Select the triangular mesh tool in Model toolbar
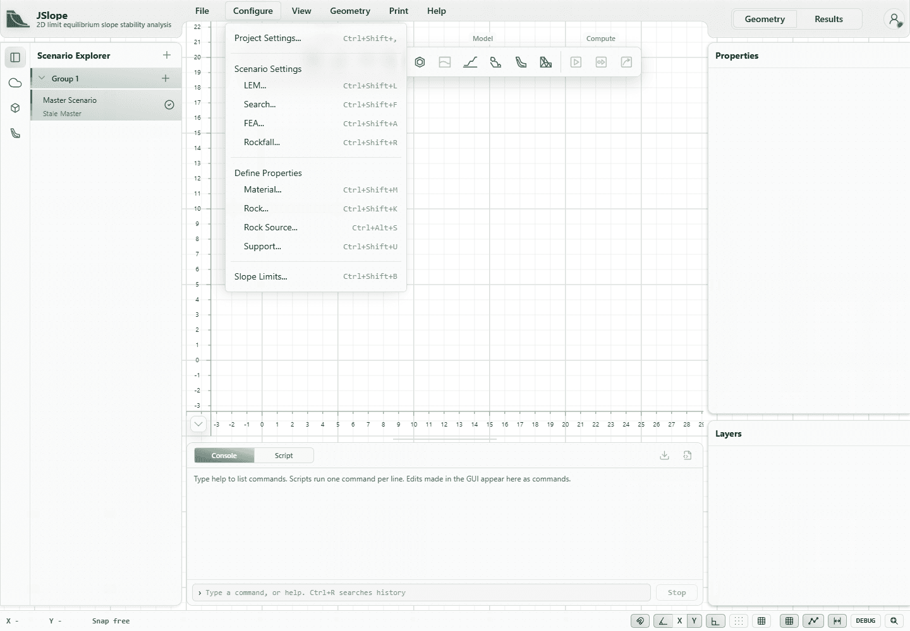The height and width of the screenshot is (631, 910). tap(546, 62)
